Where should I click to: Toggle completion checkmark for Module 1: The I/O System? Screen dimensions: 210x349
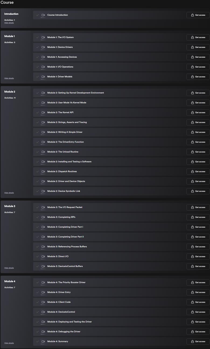click(37, 37)
